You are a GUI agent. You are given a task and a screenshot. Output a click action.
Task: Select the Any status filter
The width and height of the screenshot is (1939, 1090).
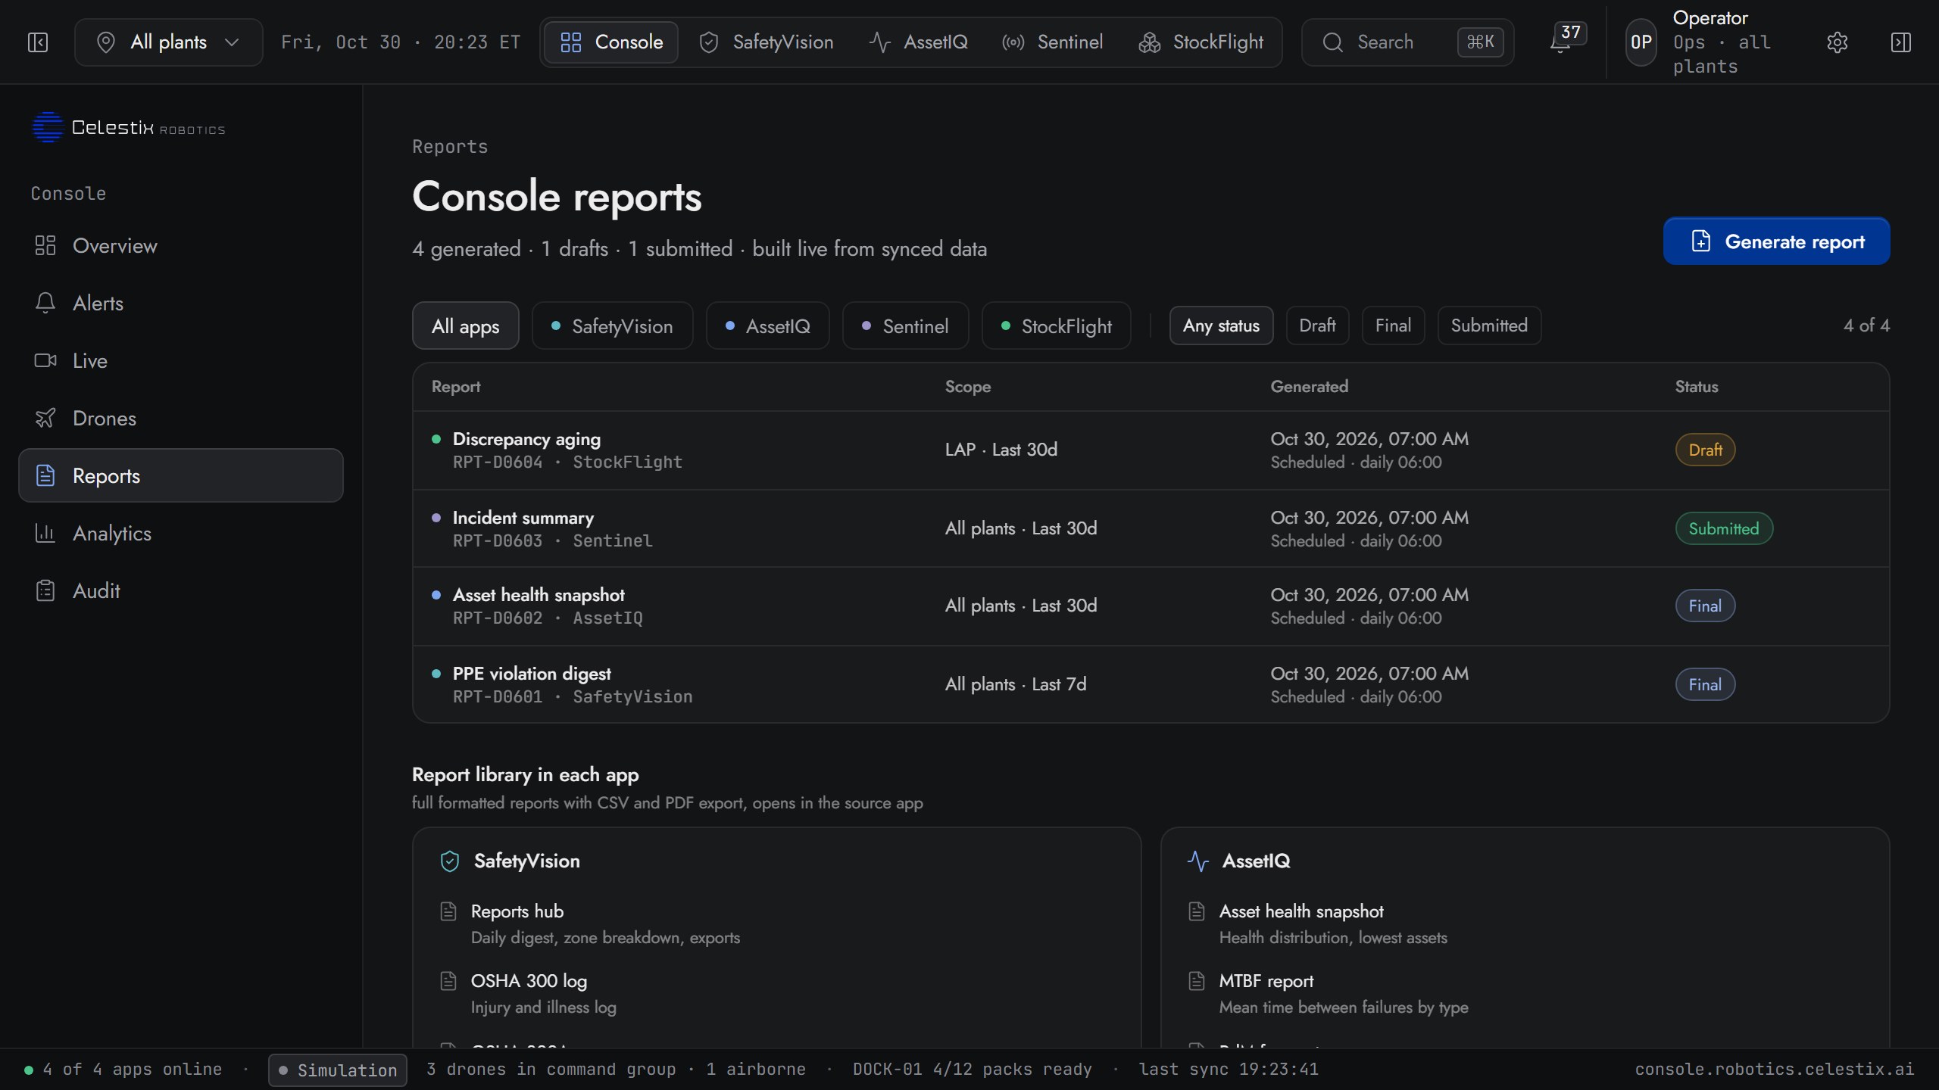(1221, 325)
